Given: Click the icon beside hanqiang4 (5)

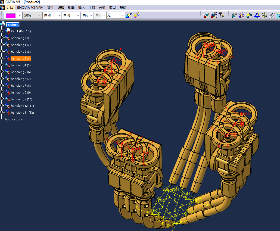Looking at the screenshot, I should [x=8, y=65].
